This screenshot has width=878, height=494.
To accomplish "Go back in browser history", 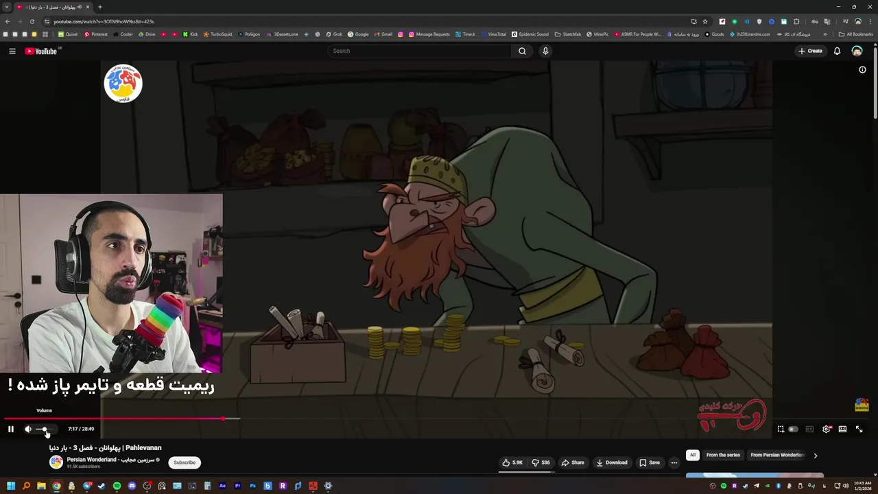I will pyautogui.click(x=8, y=21).
